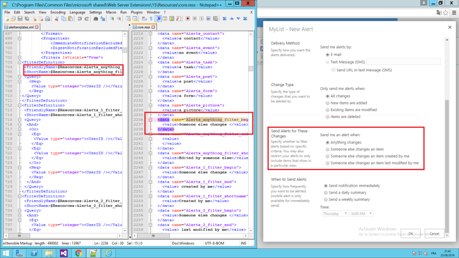Collapse Alerts_task data fold line 2224

pos(151,62)
